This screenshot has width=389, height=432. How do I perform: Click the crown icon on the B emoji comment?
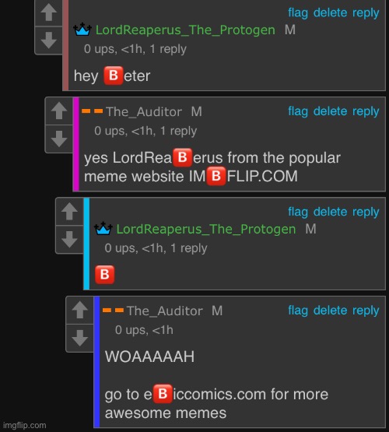tap(103, 229)
